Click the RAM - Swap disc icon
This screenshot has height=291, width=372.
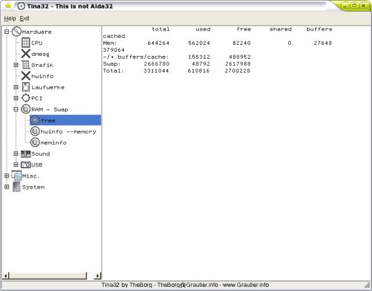point(26,109)
